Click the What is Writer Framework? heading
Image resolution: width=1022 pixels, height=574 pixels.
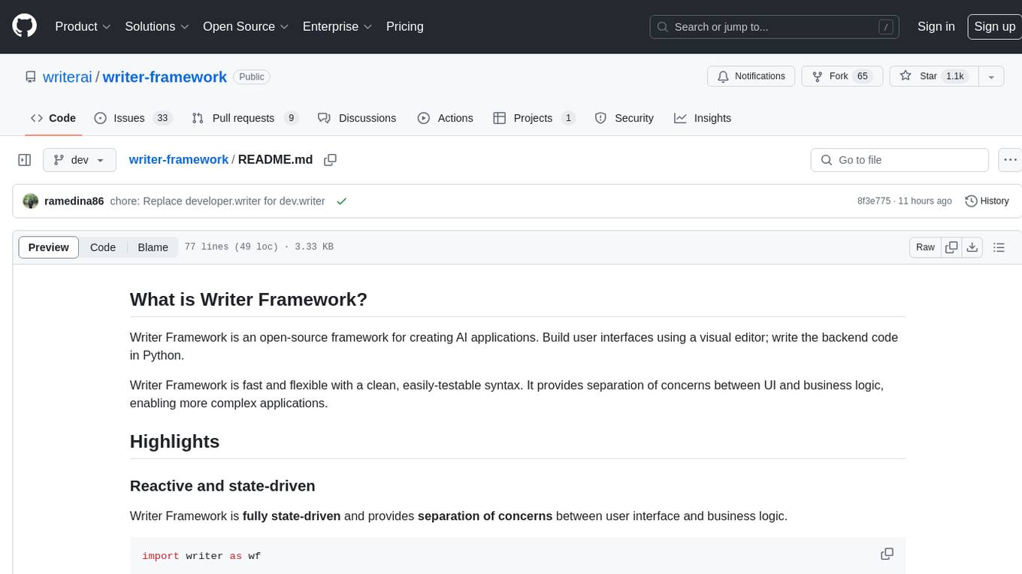(249, 299)
